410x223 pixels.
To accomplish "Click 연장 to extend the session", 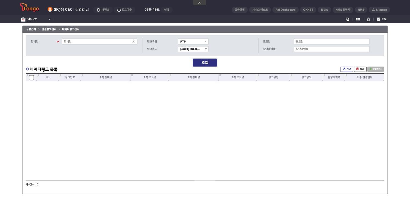I will (x=167, y=10).
